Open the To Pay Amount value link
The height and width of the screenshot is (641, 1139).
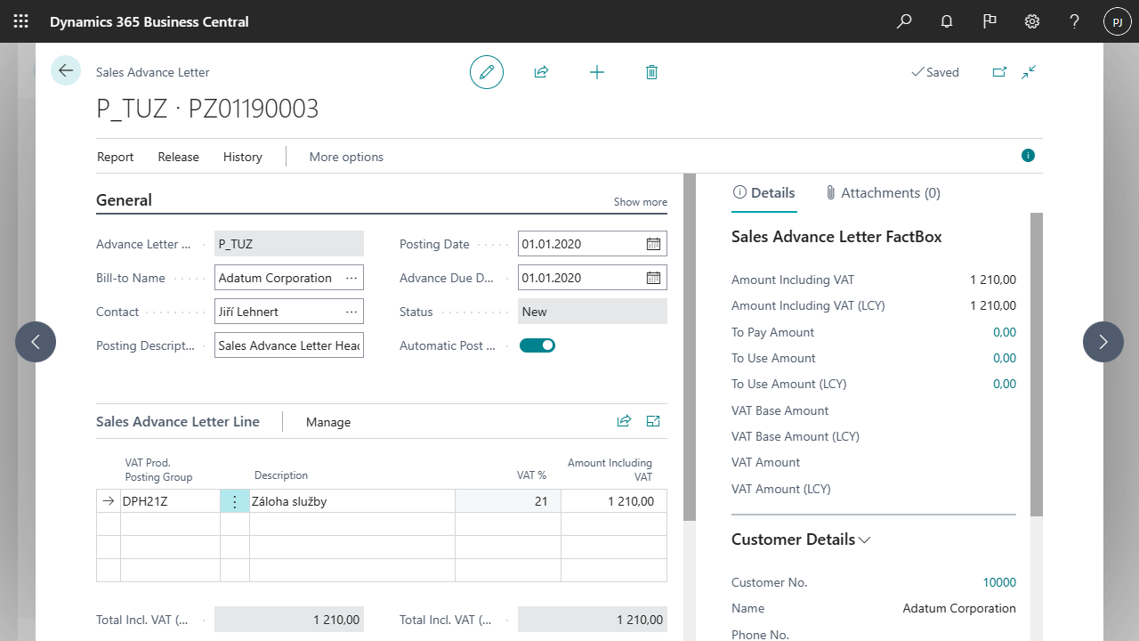click(1005, 332)
